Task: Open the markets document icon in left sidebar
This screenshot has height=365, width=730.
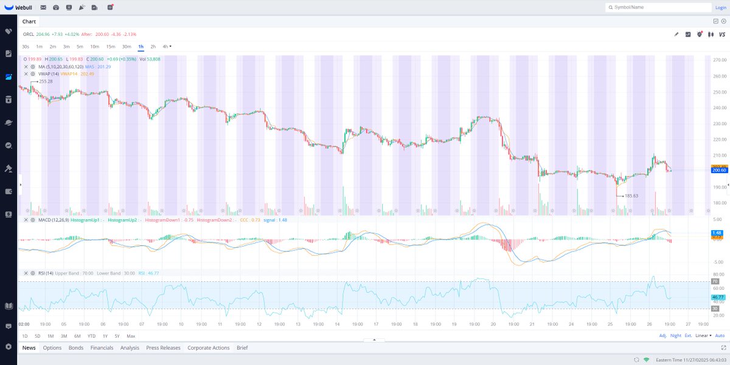Action: click(9, 53)
